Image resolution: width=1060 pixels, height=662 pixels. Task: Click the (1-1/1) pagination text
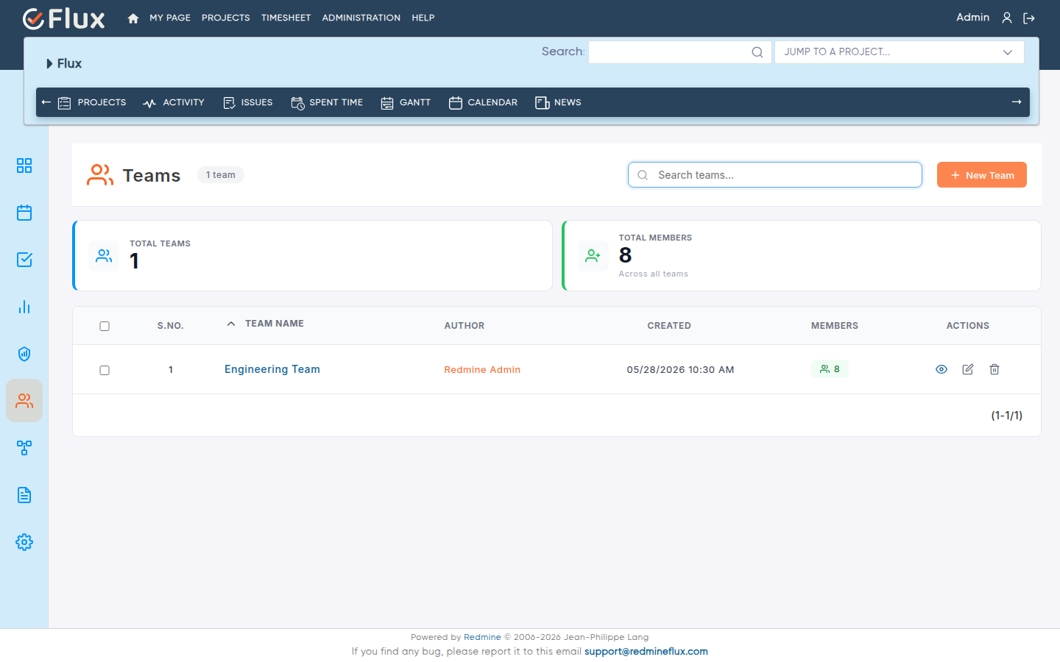(x=1007, y=416)
